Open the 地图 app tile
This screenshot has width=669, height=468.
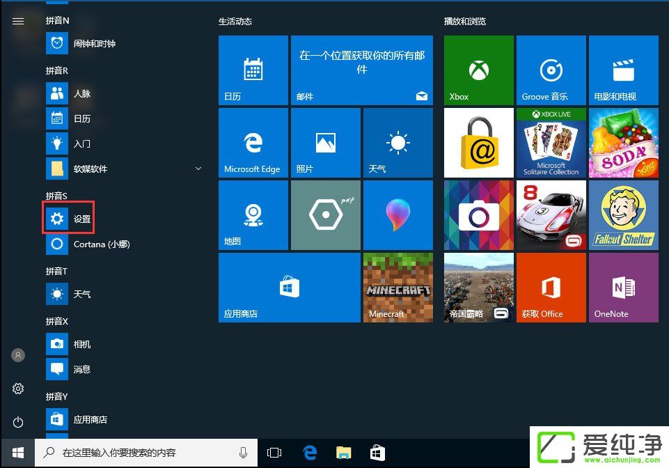click(253, 214)
